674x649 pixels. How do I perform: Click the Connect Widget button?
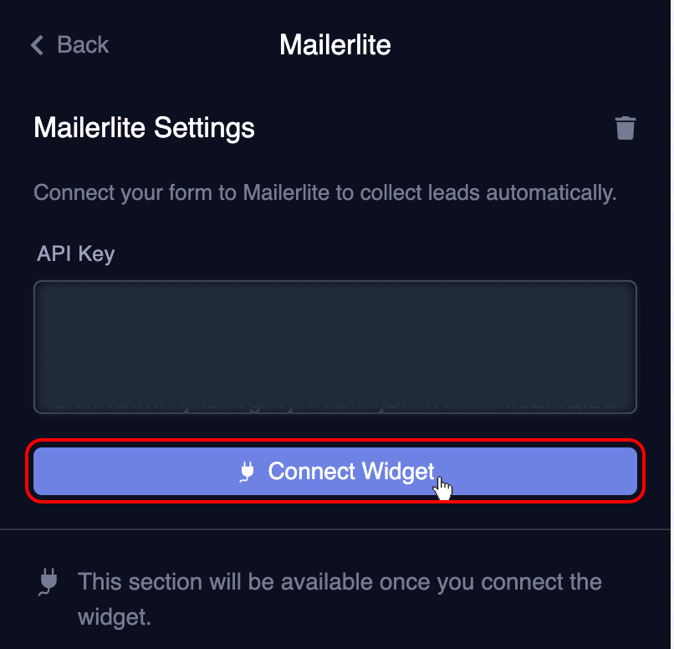[x=335, y=471]
